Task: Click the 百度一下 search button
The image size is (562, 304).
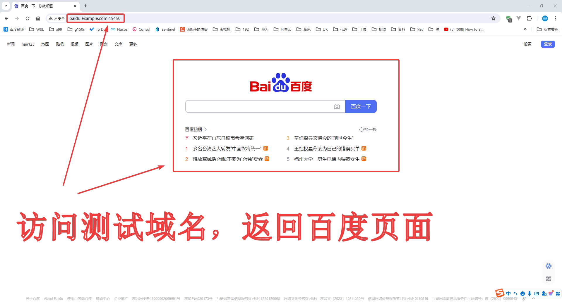Action: (x=361, y=106)
